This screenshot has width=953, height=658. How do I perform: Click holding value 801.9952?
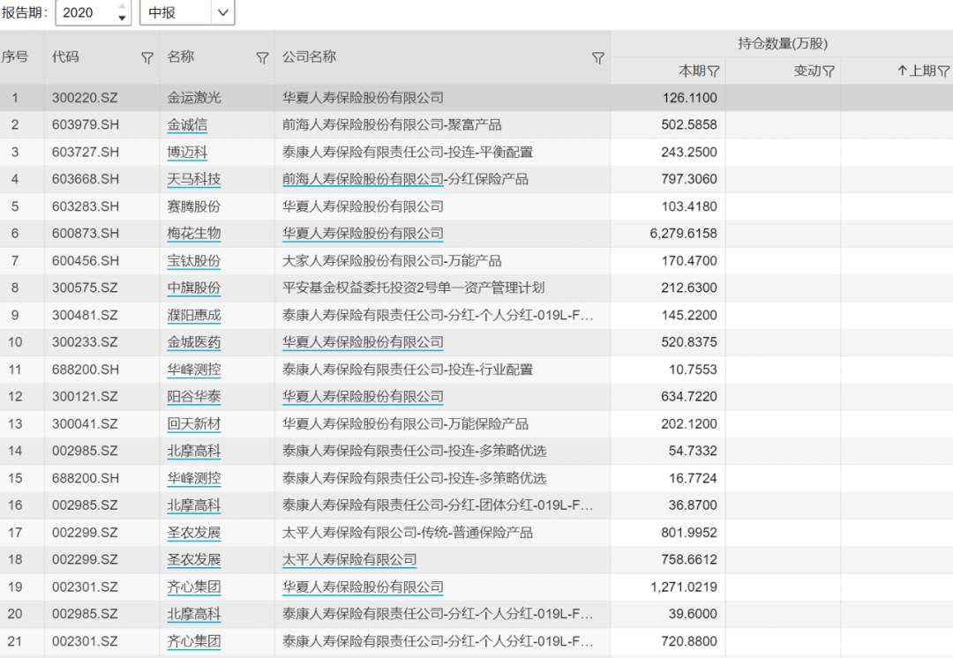(689, 533)
